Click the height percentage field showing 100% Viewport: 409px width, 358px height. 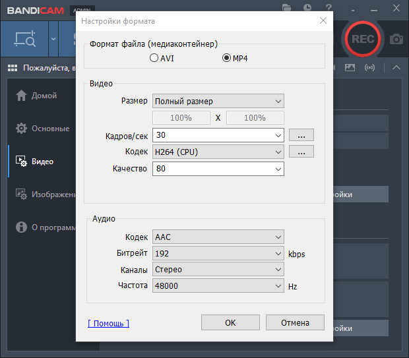pos(255,118)
